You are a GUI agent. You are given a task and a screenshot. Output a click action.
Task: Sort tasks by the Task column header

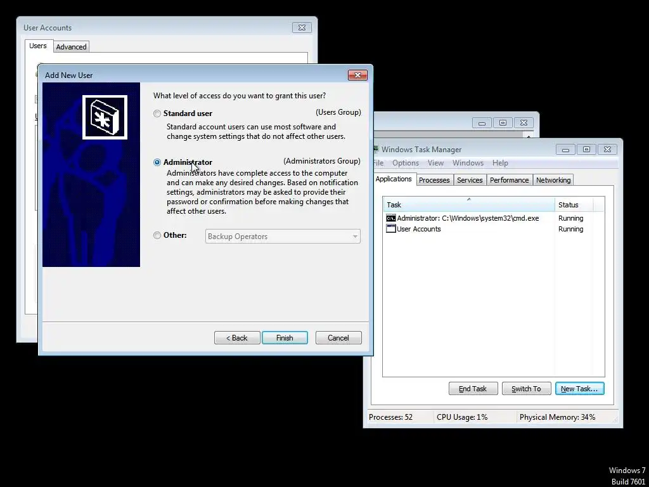[x=468, y=205]
